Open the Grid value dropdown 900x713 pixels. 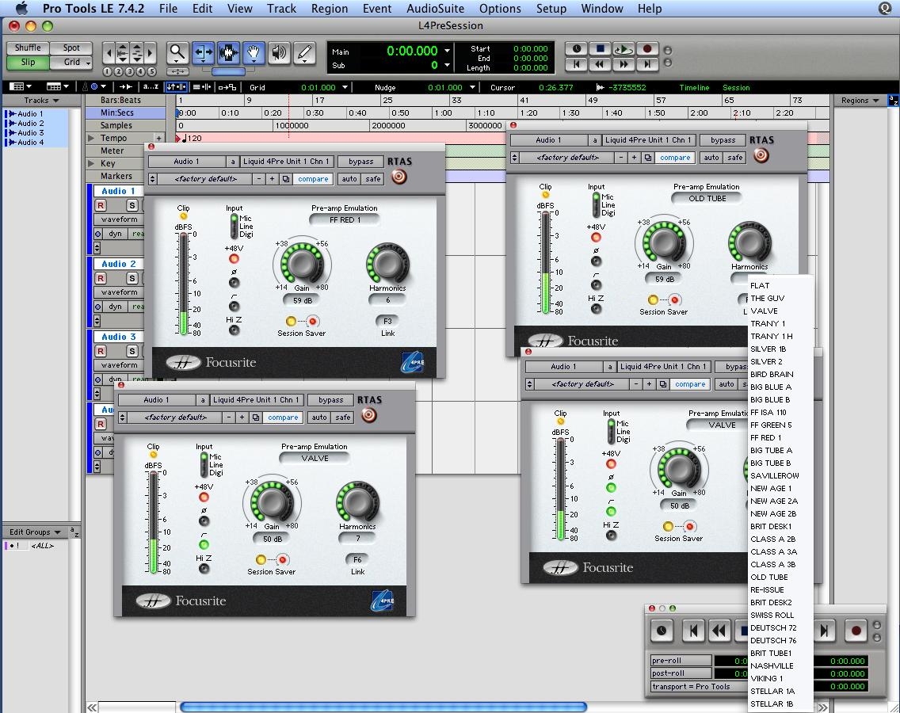click(x=345, y=87)
